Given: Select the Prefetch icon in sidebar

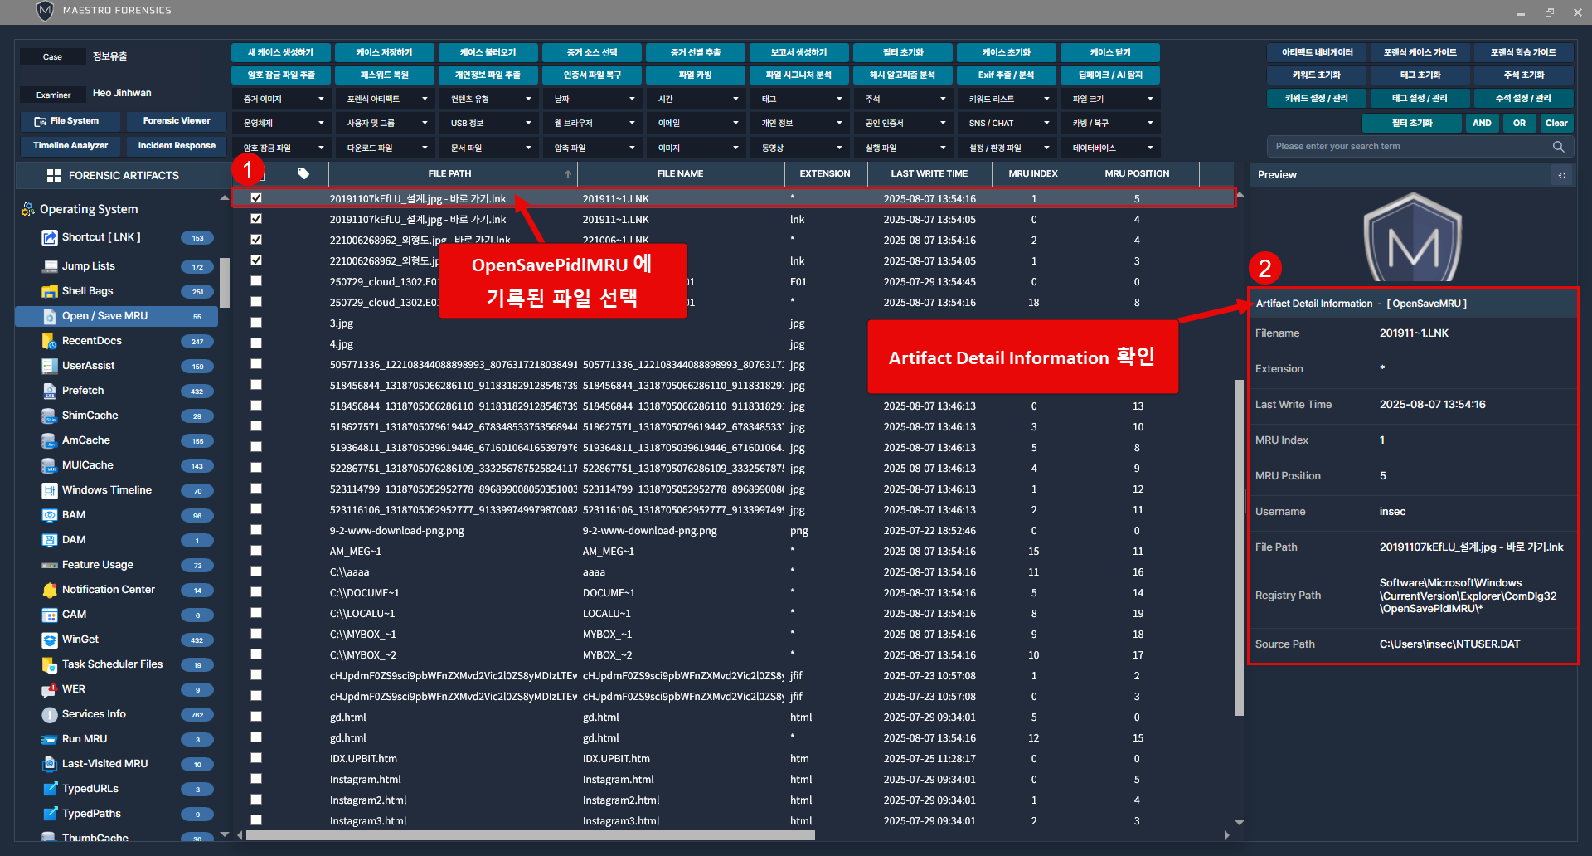Looking at the screenshot, I should click(x=49, y=391).
